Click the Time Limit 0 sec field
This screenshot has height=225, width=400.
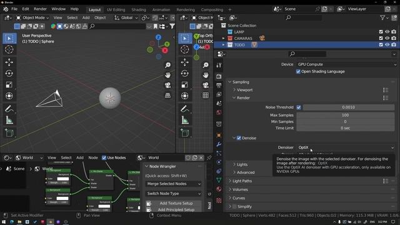pyautogui.click(x=345, y=128)
